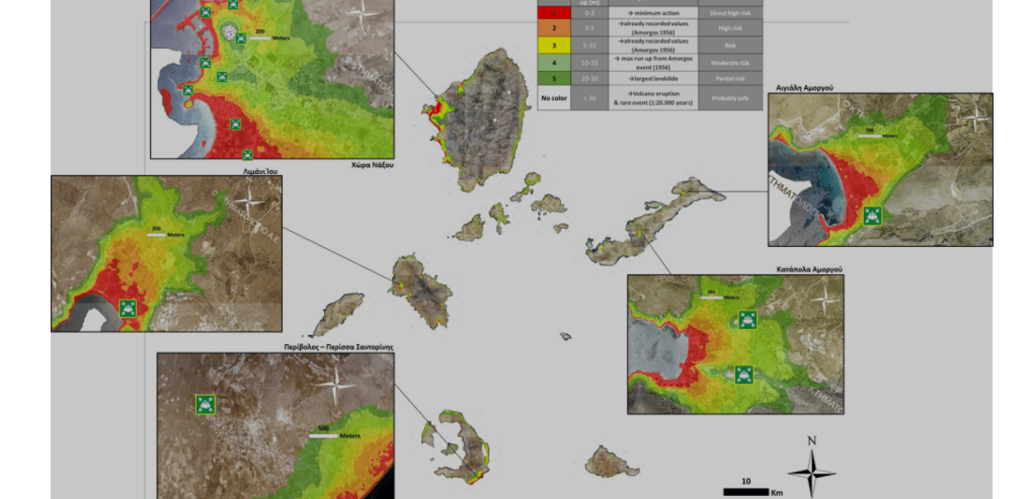The height and width of the screenshot is (499, 1030).
Task: Click the 'Probably safe' legend label
Action: pos(730,98)
